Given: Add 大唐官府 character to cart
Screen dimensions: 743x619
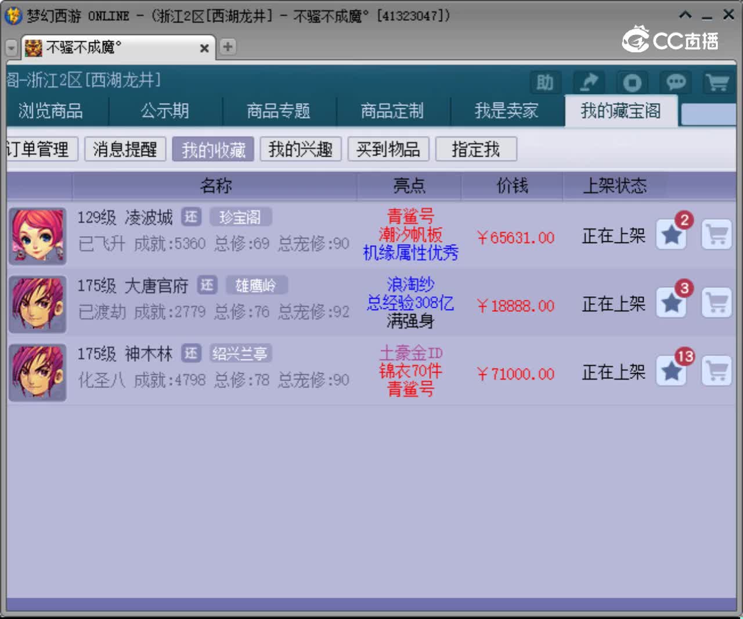Looking at the screenshot, I should point(717,303).
